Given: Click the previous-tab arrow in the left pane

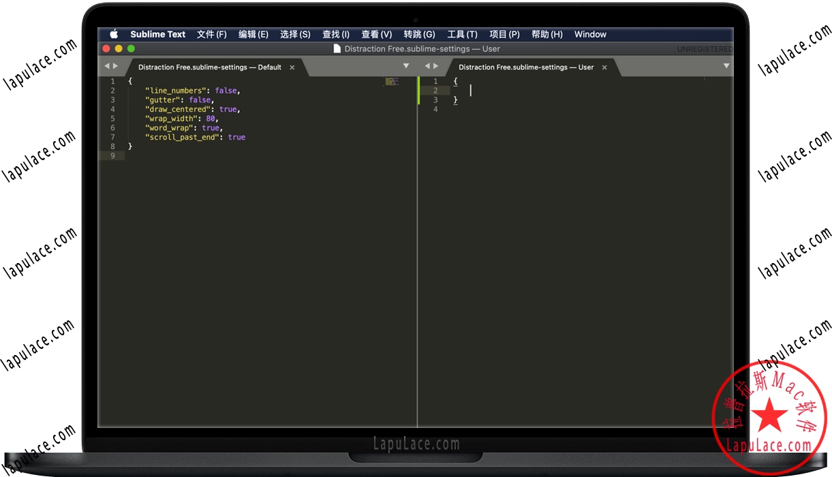Looking at the screenshot, I should point(106,66).
